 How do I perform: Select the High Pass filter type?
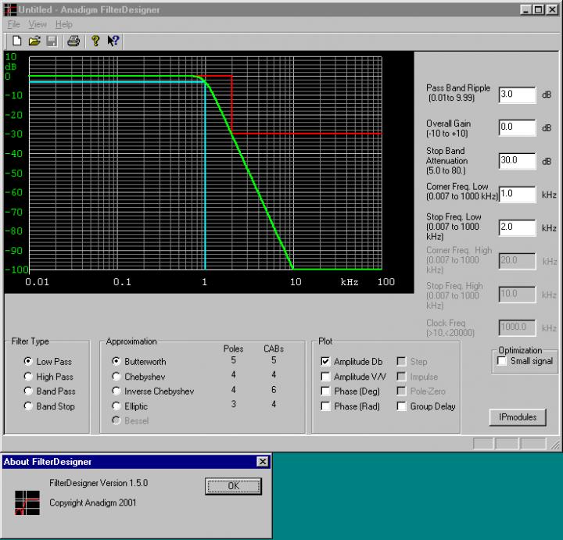point(29,377)
